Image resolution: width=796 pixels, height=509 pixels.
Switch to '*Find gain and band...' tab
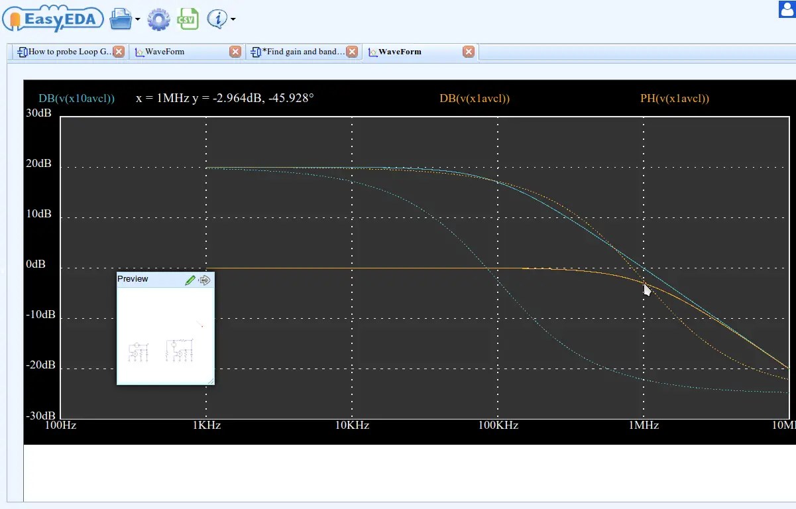pyautogui.click(x=298, y=52)
